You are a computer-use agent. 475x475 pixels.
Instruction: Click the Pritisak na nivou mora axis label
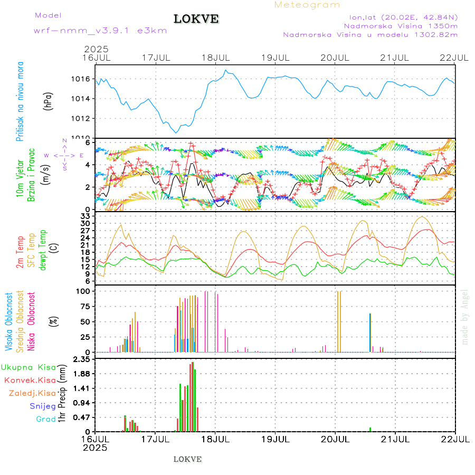(20, 104)
